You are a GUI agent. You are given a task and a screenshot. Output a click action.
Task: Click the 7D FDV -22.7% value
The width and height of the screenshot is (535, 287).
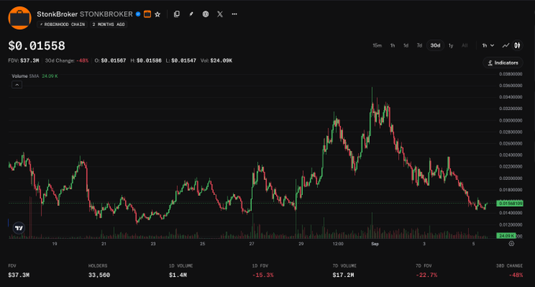point(426,275)
